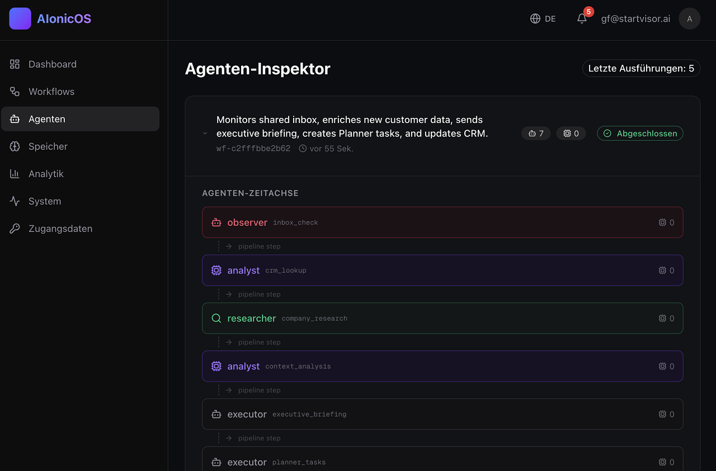Open notifications bell with 5 badge
716x471 pixels.
[582, 18]
